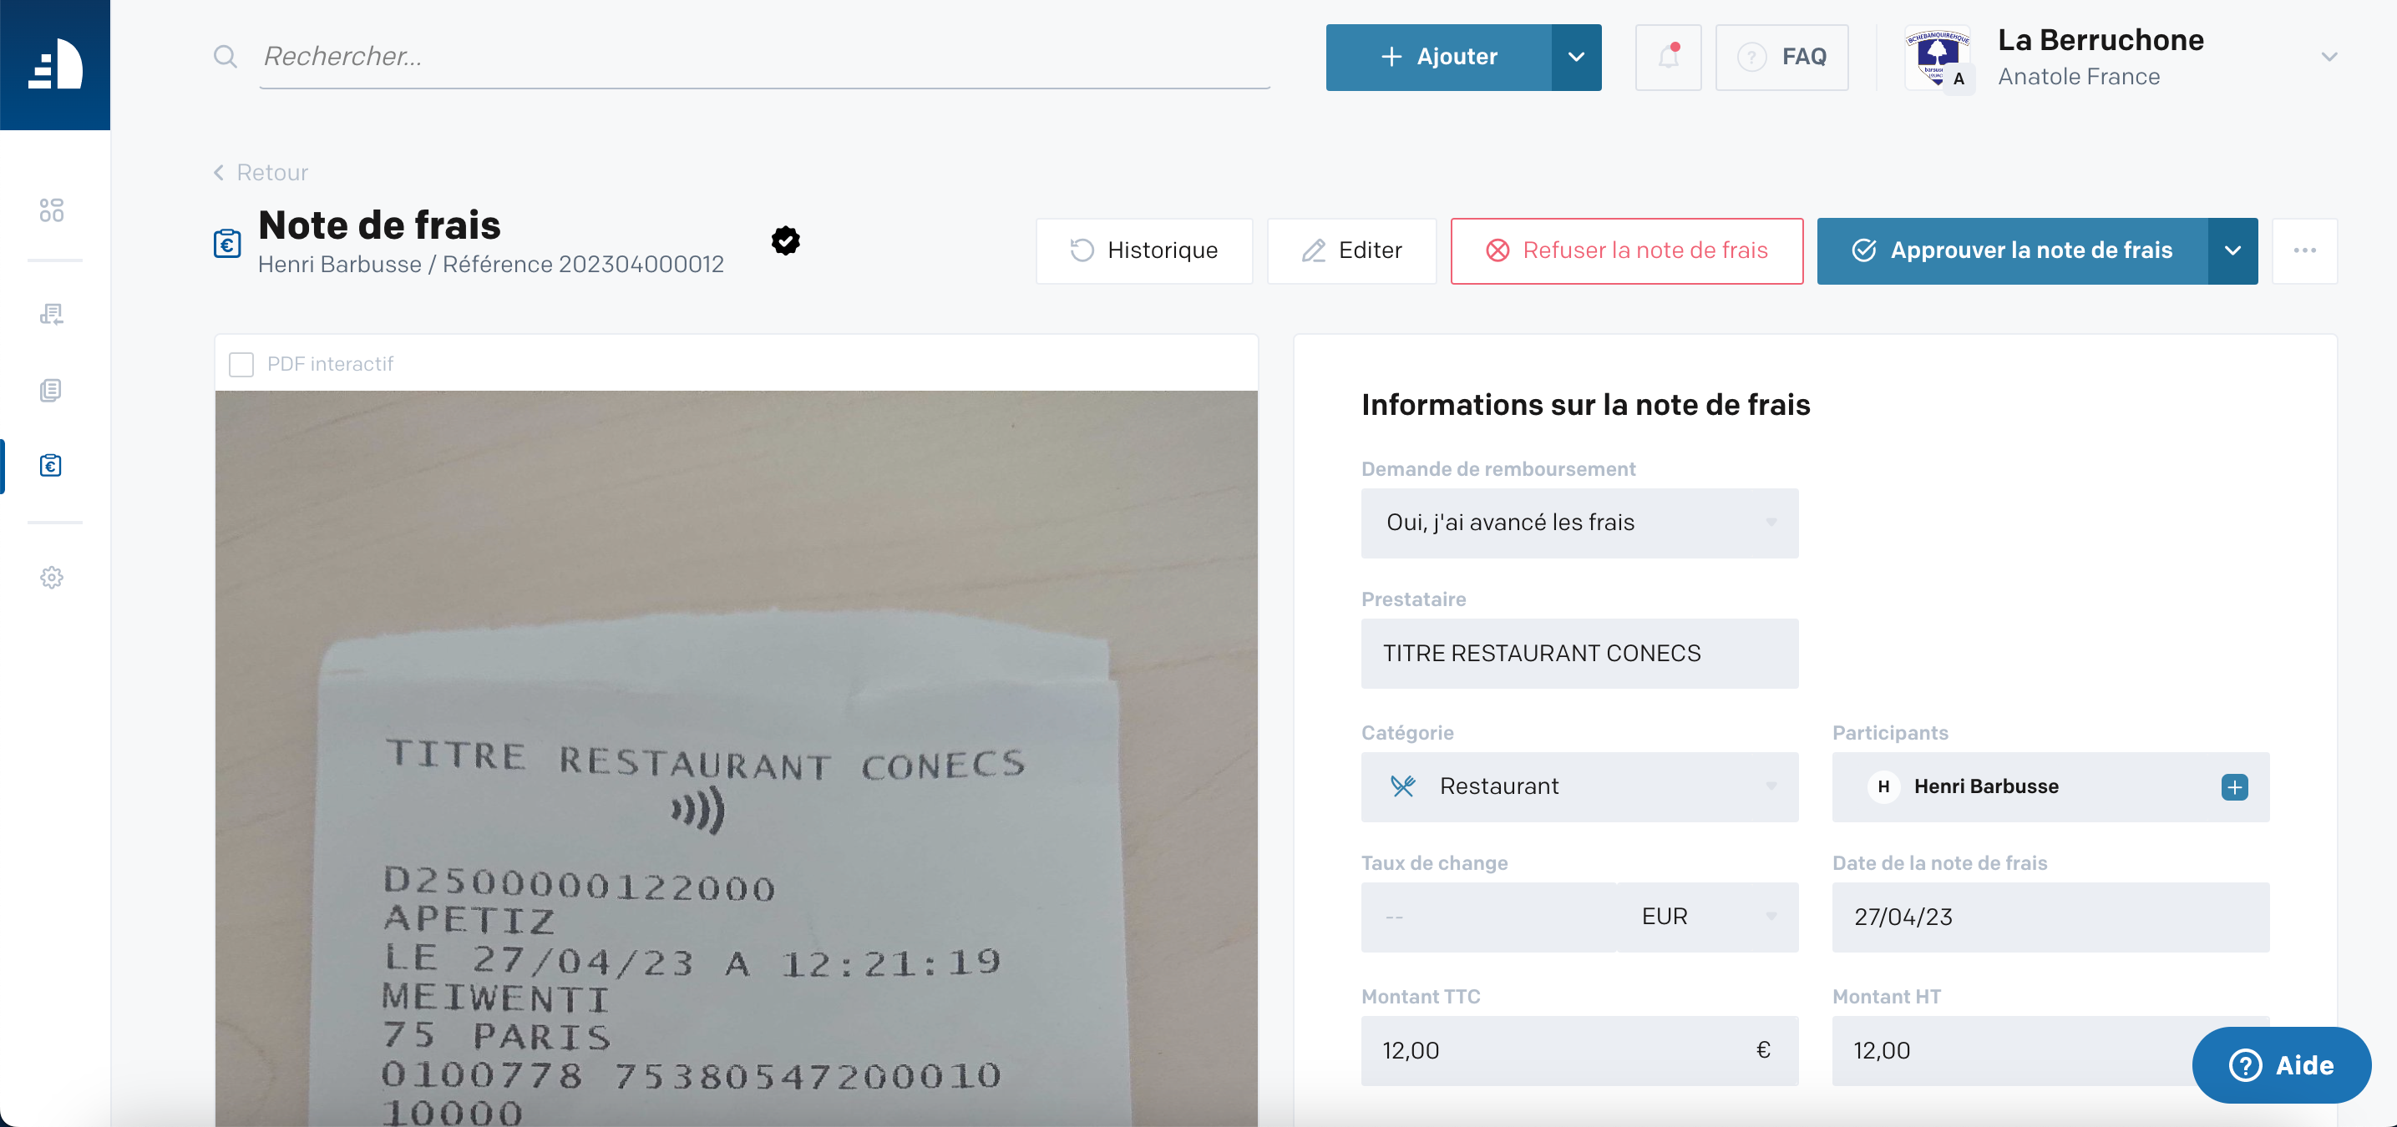Open the FAQ page
The height and width of the screenshot is (1127, 2397).
coord(1781,58)
